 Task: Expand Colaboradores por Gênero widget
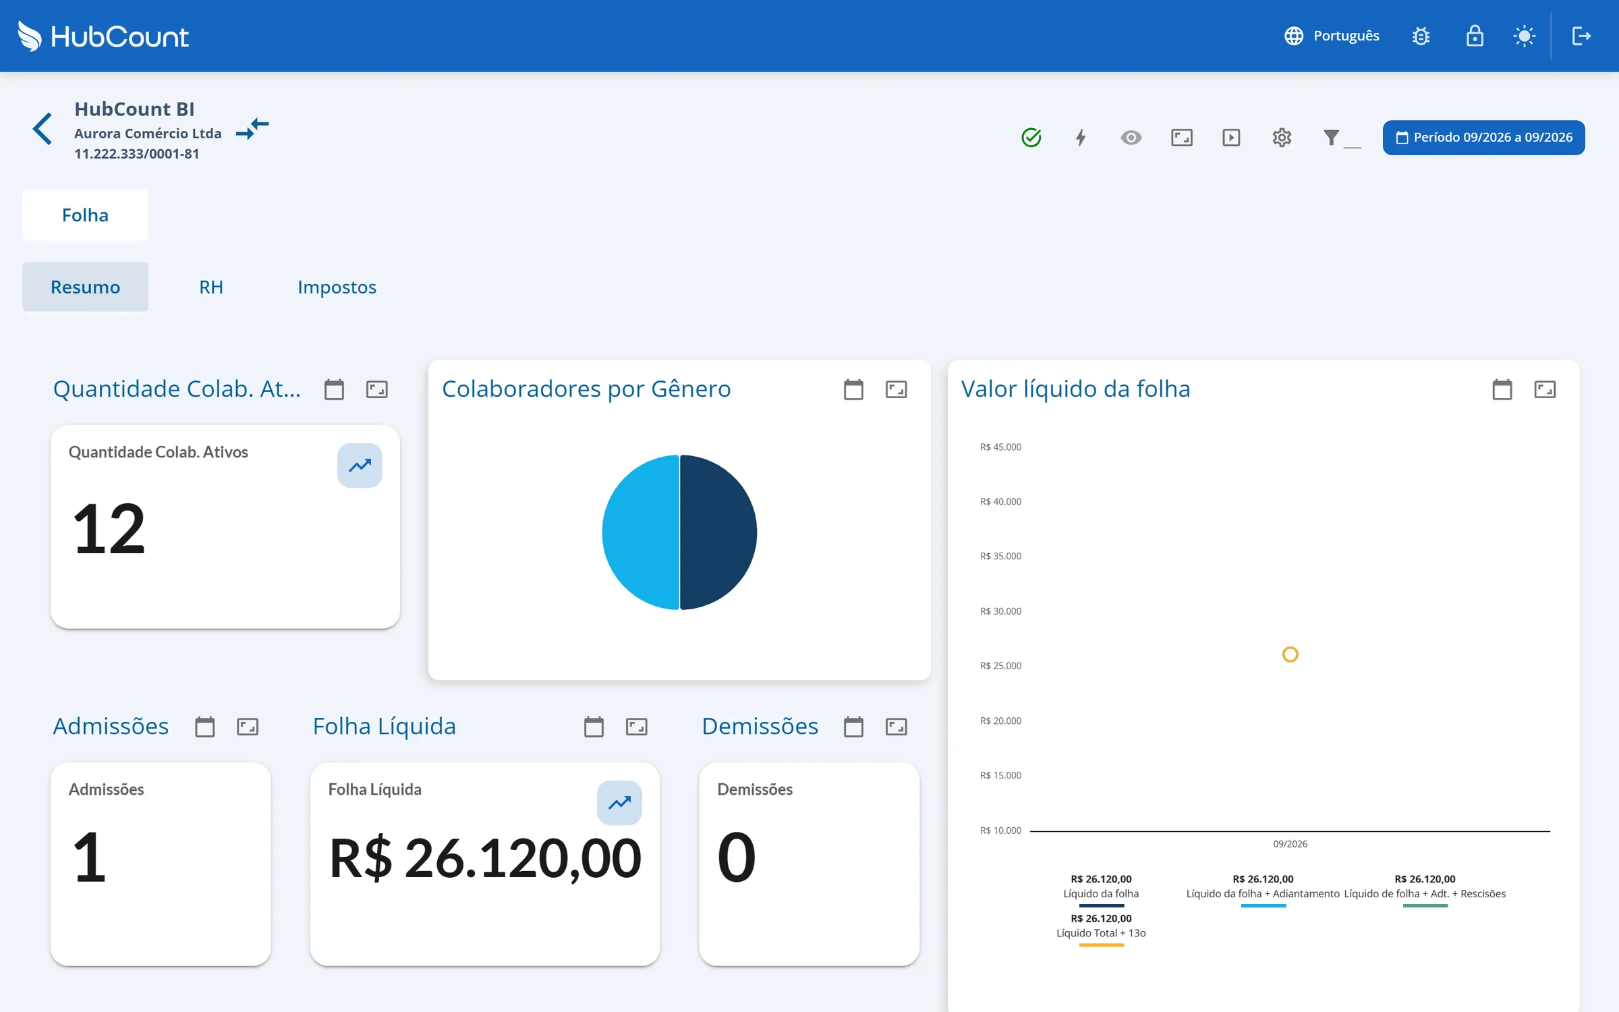point(897,389)
